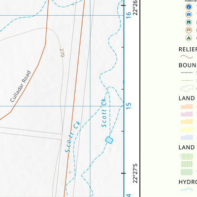Click the orange land tenure swatch
197x197 pixels.
click(187, 106)
